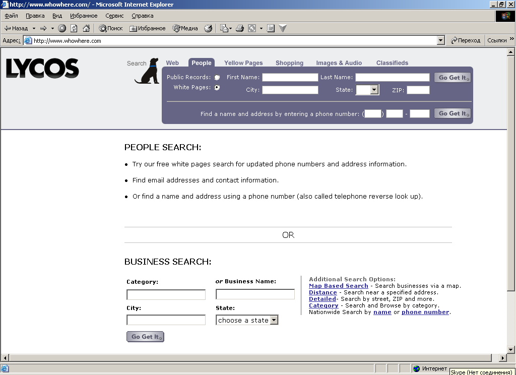
Task: Click Go Get It next to Last Name
Action: pyautogui.click(x=453, y=78)
